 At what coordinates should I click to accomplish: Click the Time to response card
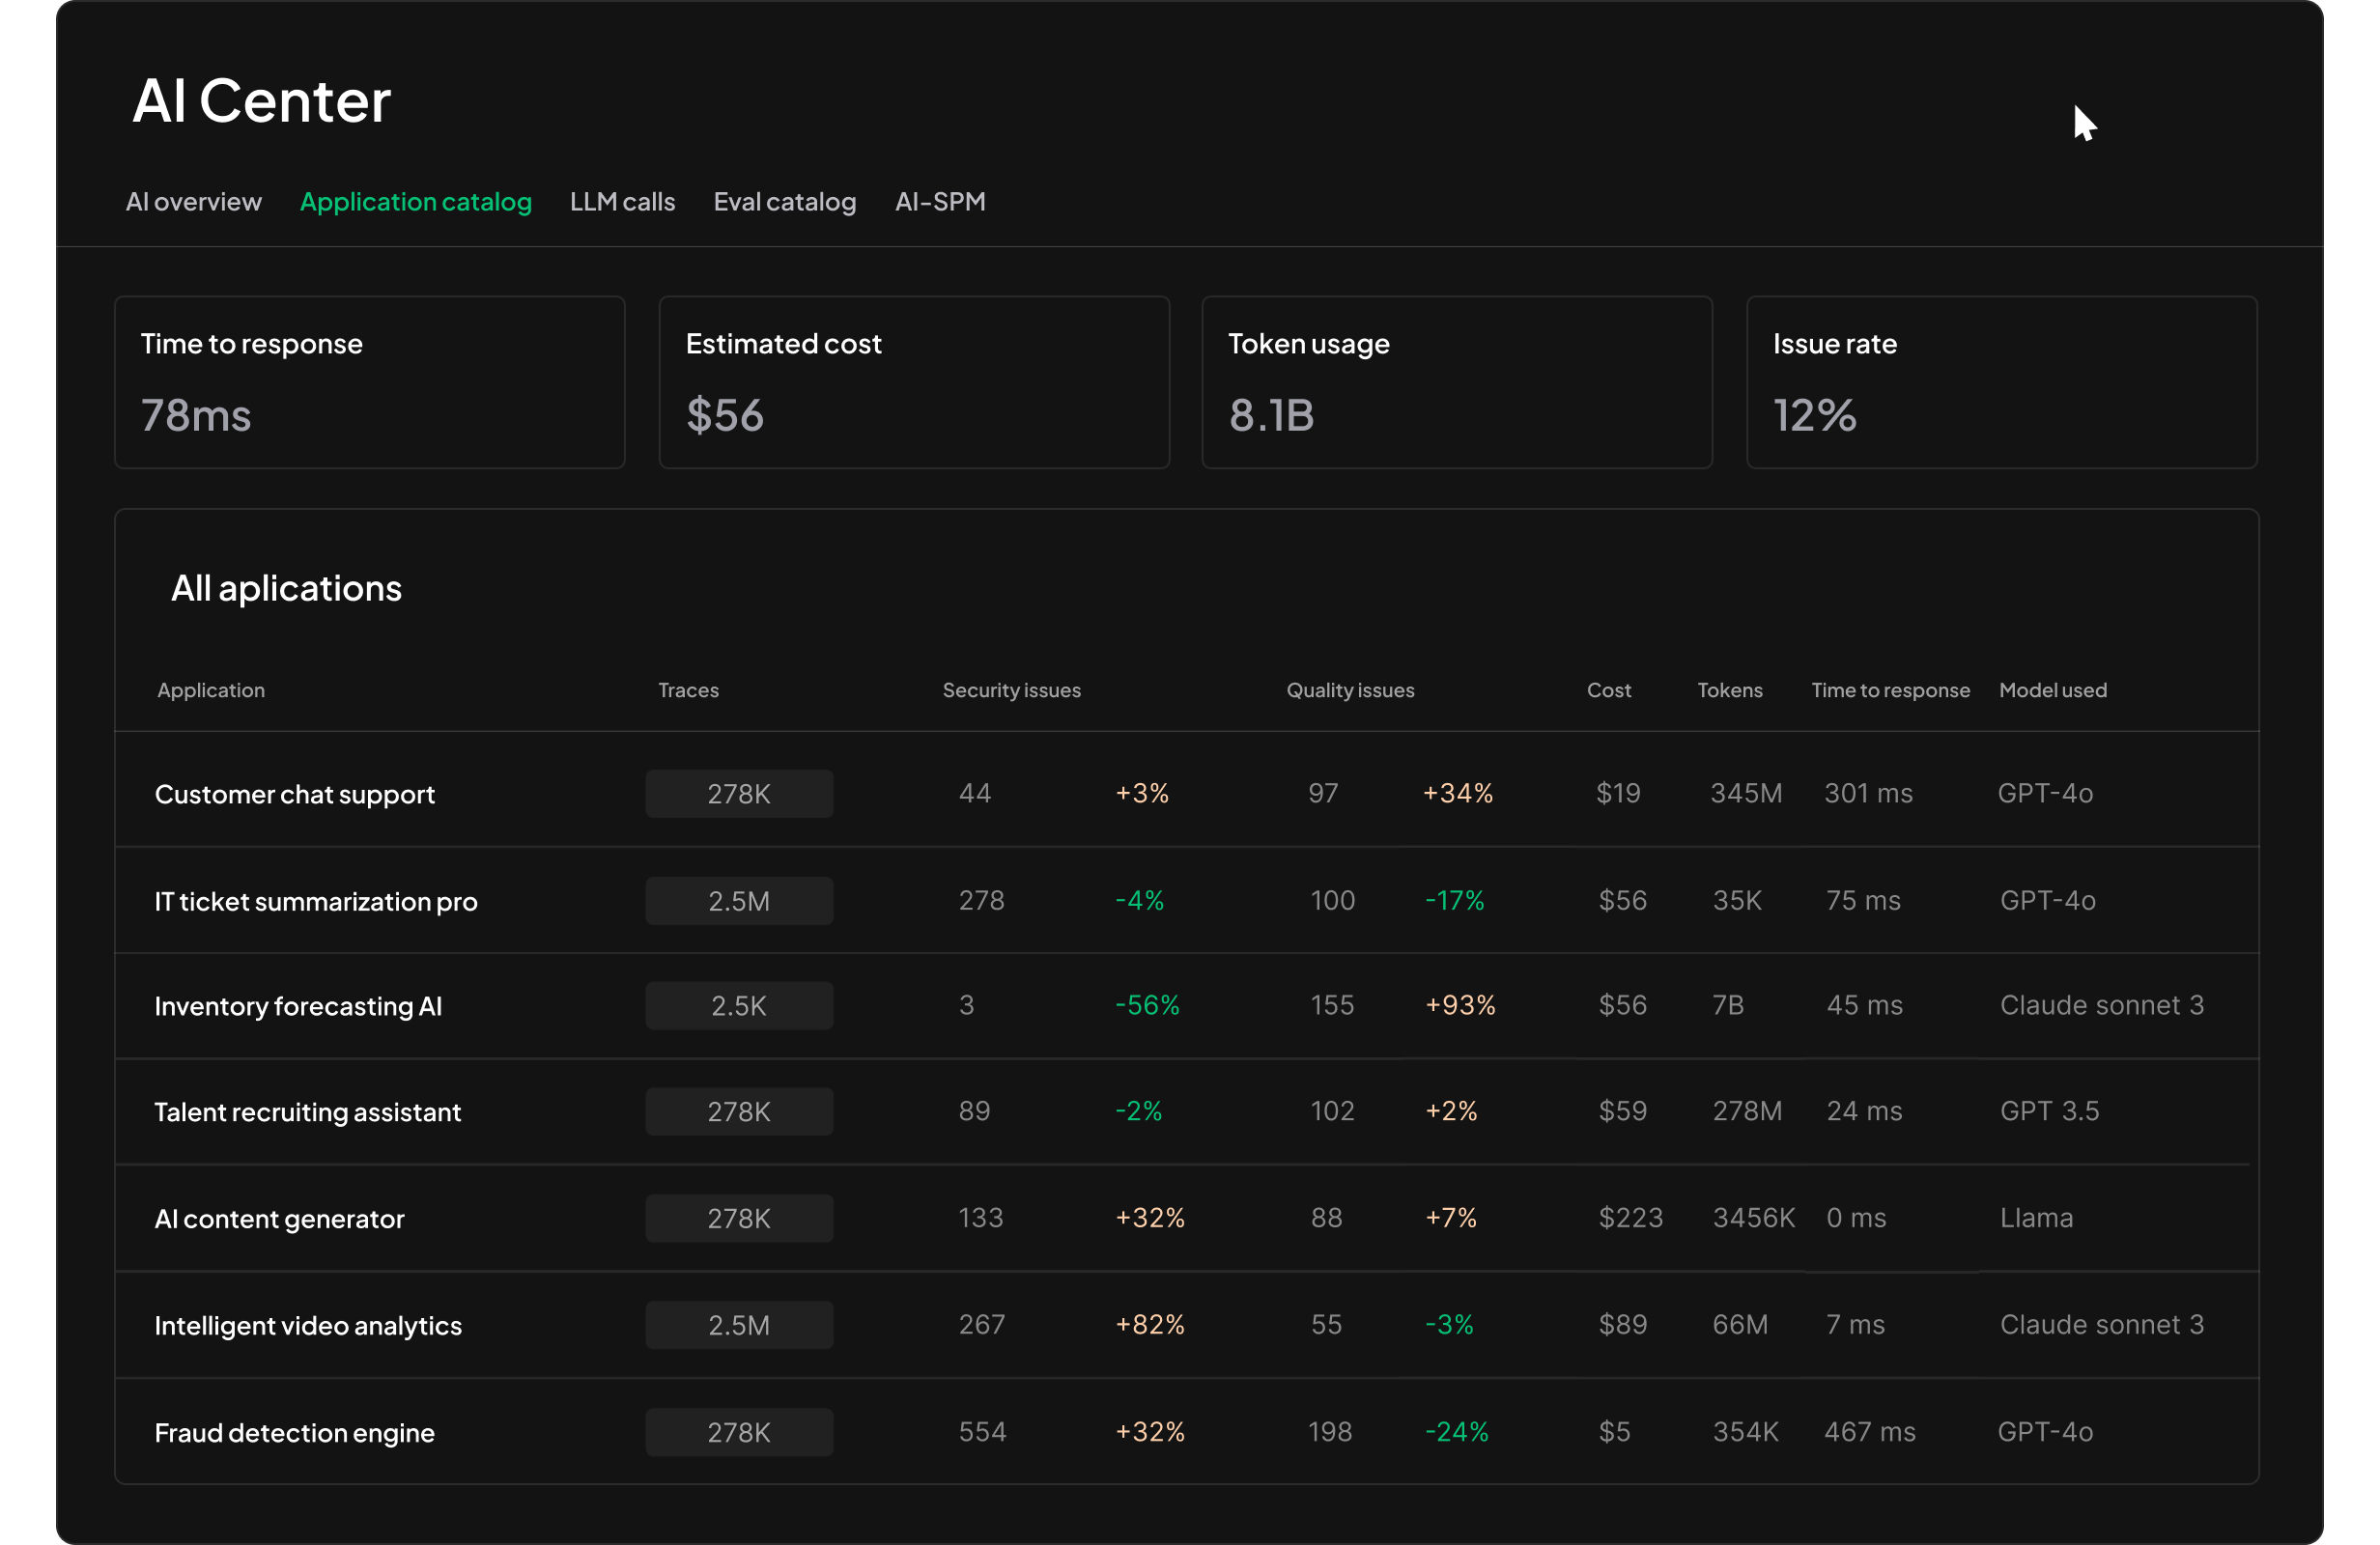click(x=369, y=382)
